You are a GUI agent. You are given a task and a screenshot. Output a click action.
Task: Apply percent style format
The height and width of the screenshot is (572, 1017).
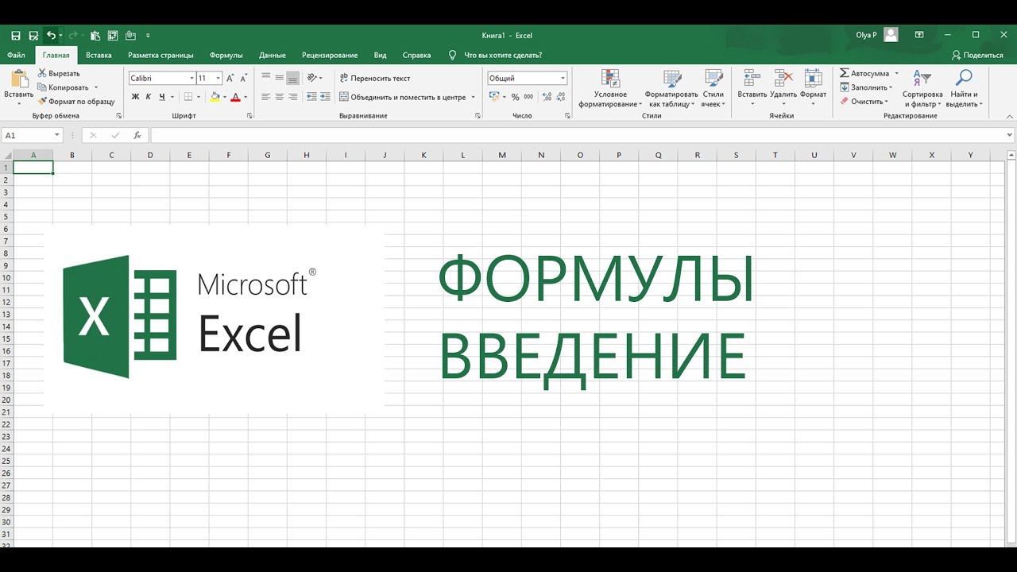click(x=515, y=97)
